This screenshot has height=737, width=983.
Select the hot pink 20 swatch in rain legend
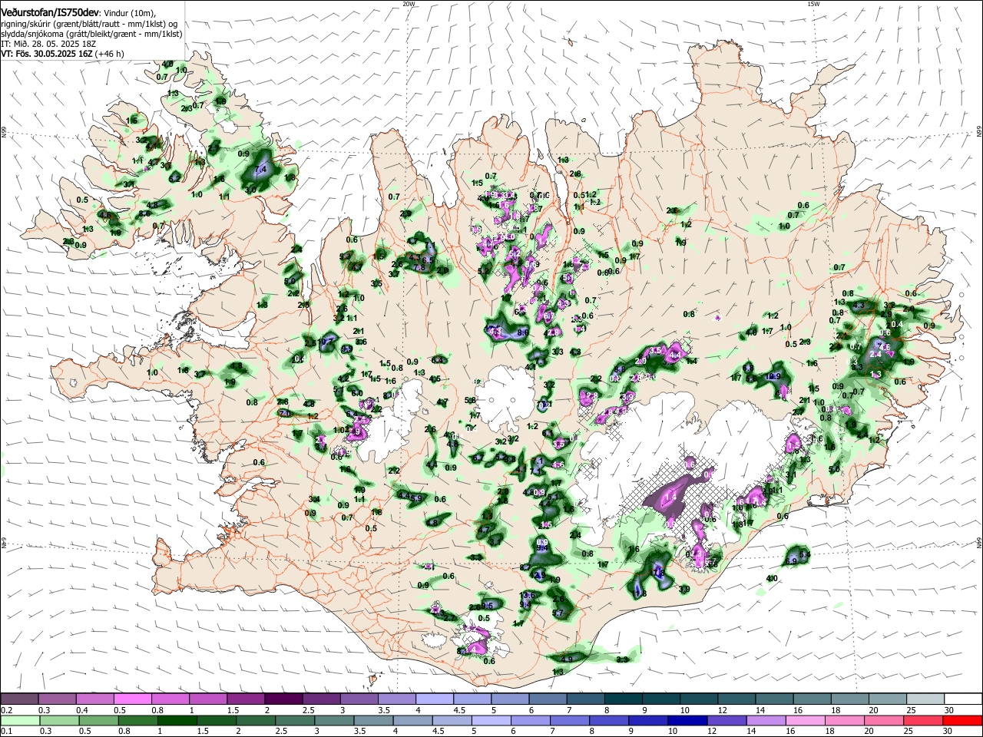click(884, 720)
